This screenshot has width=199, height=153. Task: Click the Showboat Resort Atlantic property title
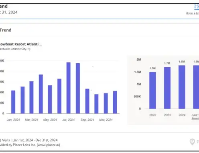(21, 44)
